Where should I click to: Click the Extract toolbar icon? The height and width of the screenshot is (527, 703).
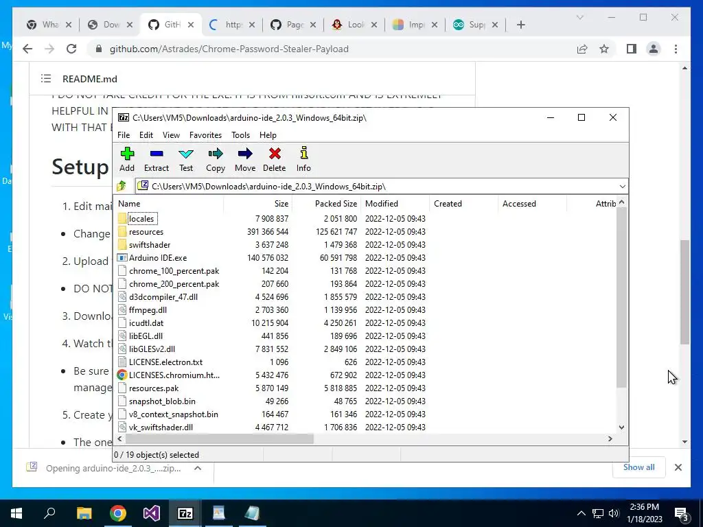[x=156, y=159]
